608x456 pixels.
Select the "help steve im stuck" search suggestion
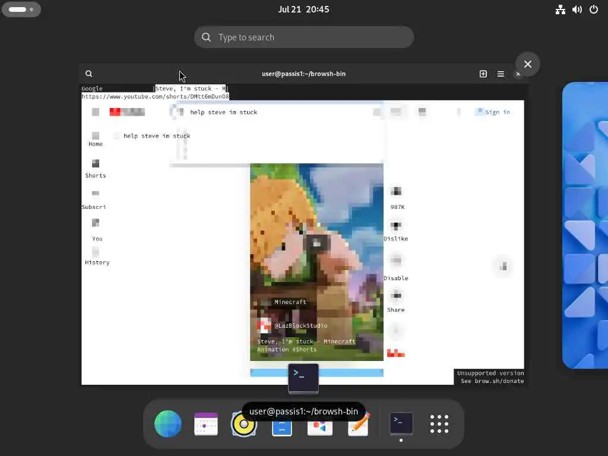[157, 136]
